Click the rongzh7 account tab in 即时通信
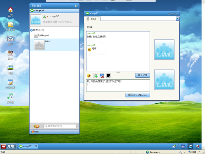 [x=54, y=11]
